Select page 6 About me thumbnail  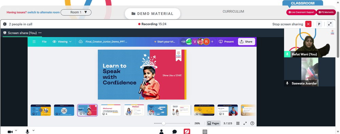coord(157,110)
